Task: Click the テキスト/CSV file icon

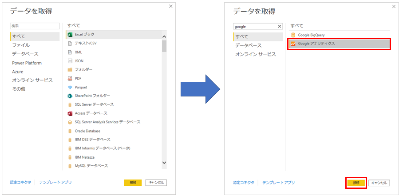Action: (x=70, y=43)
